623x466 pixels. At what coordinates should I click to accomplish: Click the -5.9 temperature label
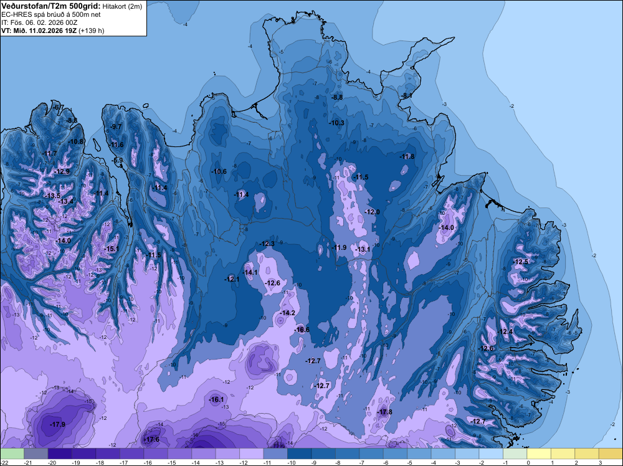tap(117, 161)
